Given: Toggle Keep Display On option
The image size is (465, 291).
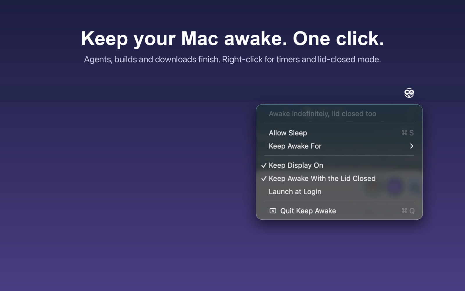Looking at the screenshot, I should click(x=339, y=165).
